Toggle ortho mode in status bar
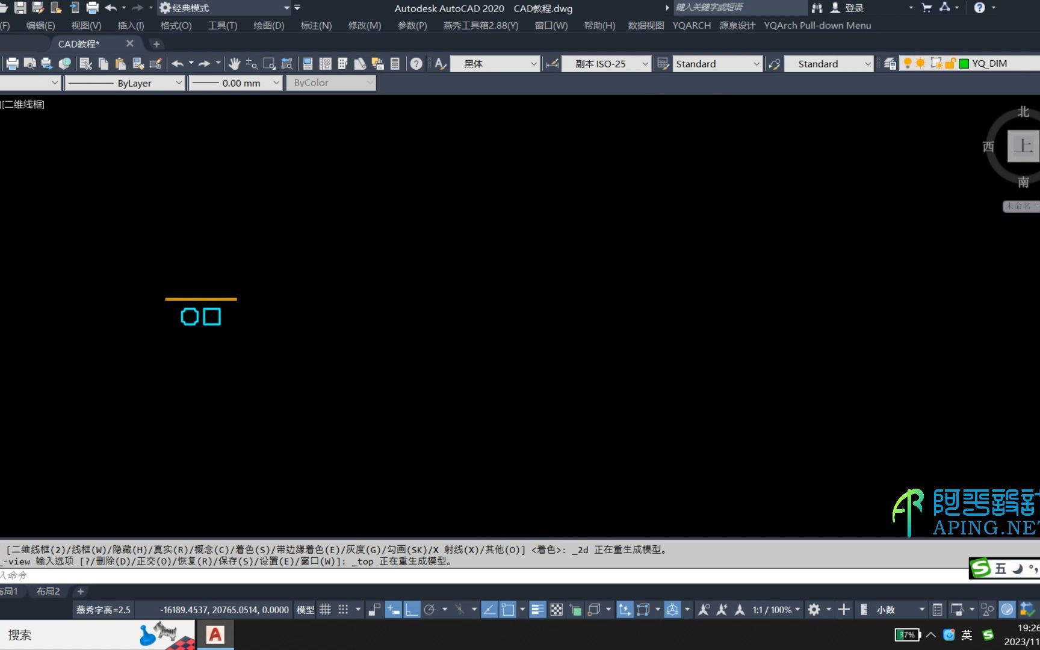The width and height of the screenshot is (1040, 650). pos(412,610)
